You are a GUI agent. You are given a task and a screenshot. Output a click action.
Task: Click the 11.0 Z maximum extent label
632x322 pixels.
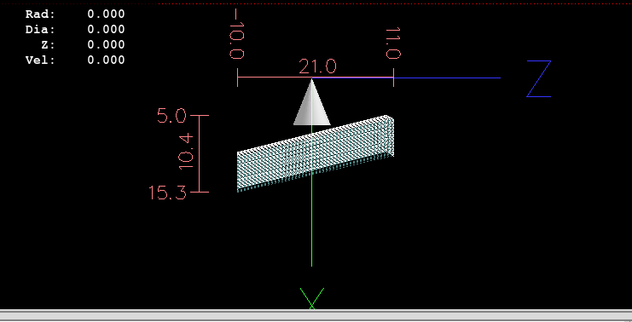393,43
